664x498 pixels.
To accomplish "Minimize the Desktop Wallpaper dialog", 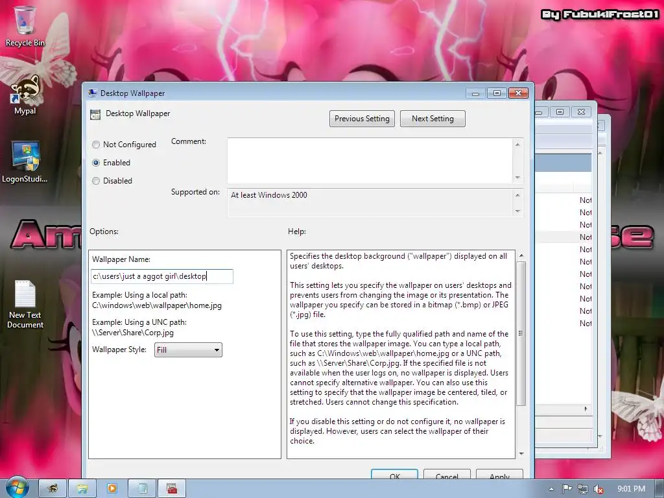I will 475,93.
